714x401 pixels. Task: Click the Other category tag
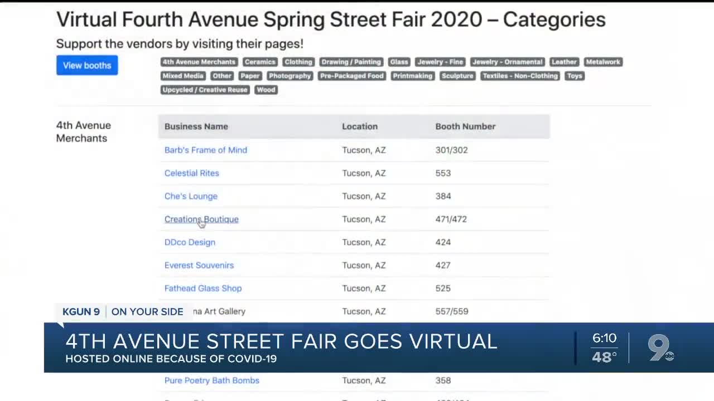222,76
